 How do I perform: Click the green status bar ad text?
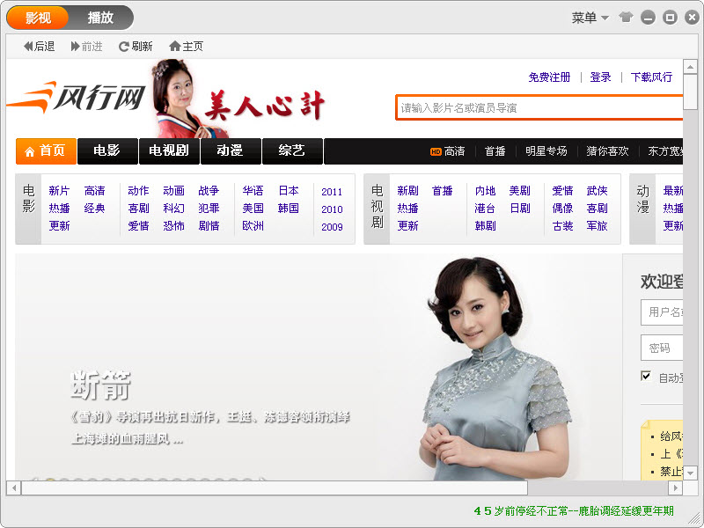[574, 511]
